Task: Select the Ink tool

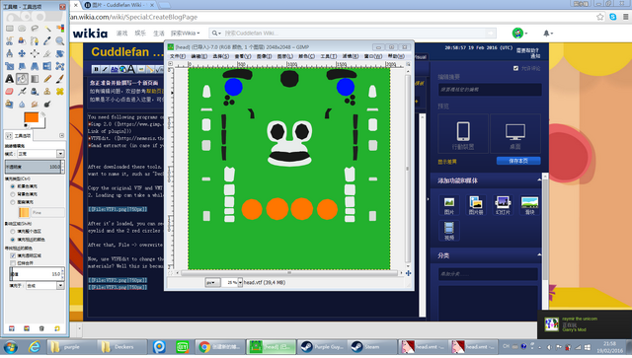Action: point(35,92)
